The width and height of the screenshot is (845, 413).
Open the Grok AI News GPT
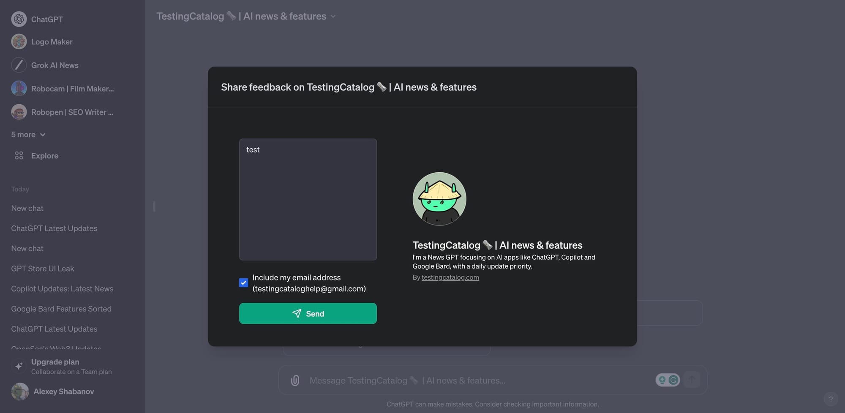click(55, 65)
